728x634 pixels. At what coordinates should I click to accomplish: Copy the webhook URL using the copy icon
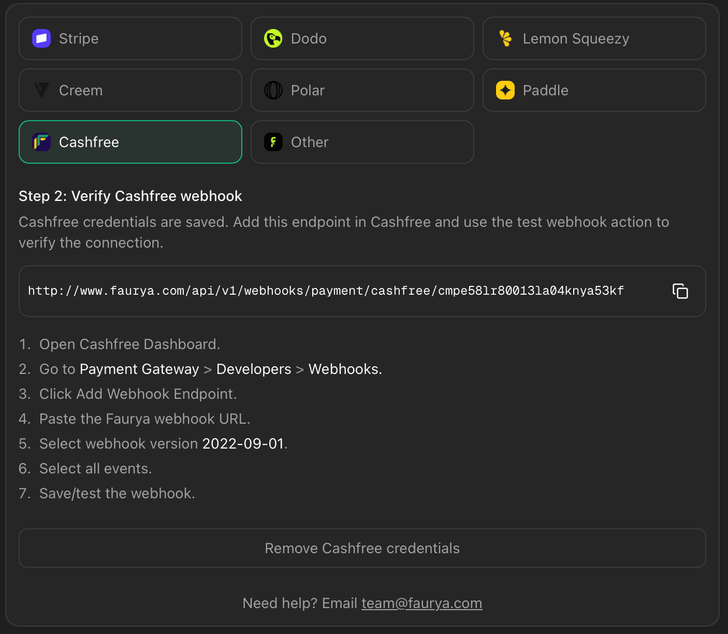[x=680, y=291]
